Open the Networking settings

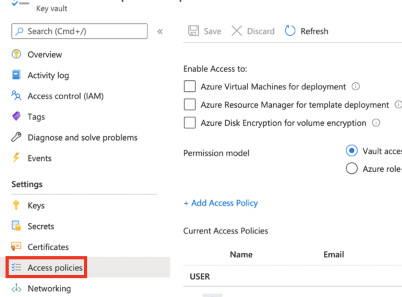click(x=48, y=288)
